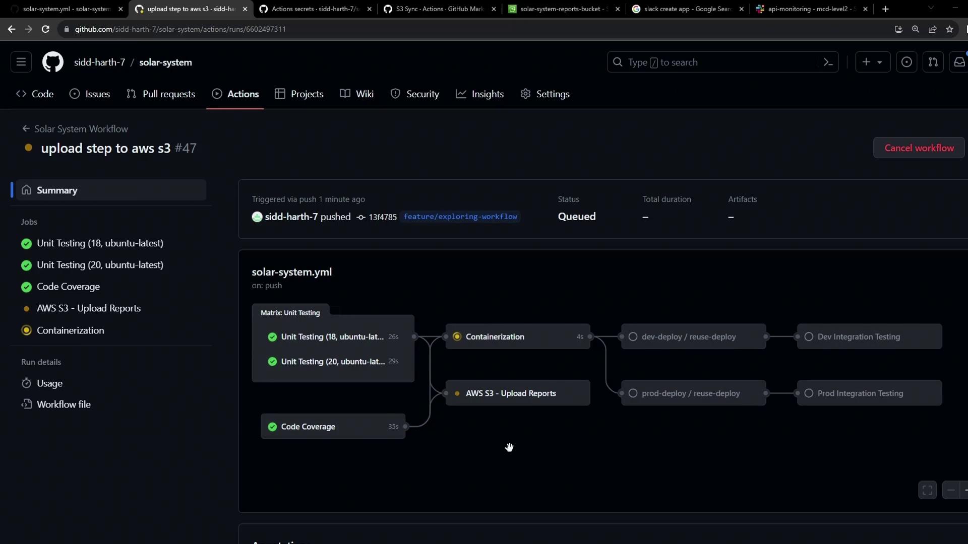Select the Containerization job in sidebar
The height and width of the screenshot is (544, 968).
pyautogui.click(x=70, y=330)
